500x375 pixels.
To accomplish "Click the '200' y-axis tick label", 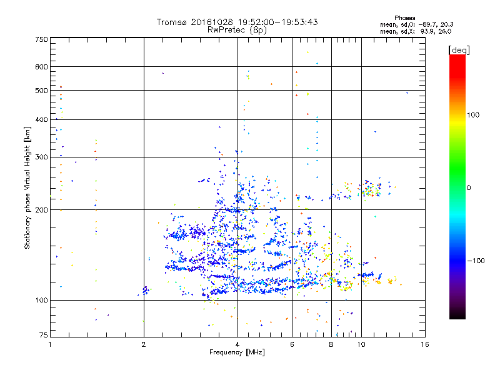I will click(x=41, y=210).
